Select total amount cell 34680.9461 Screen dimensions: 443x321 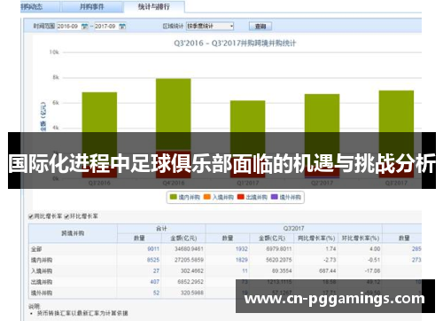click(189, 249)
